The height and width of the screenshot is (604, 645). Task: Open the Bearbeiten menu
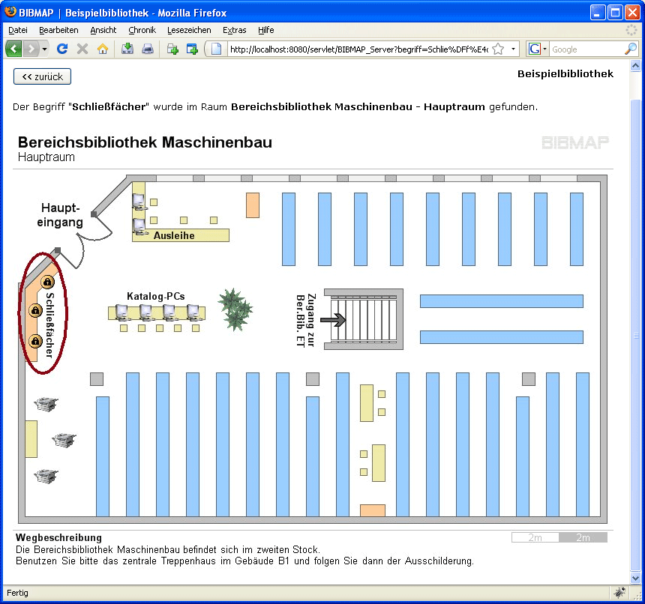click(x=58, y=30)
